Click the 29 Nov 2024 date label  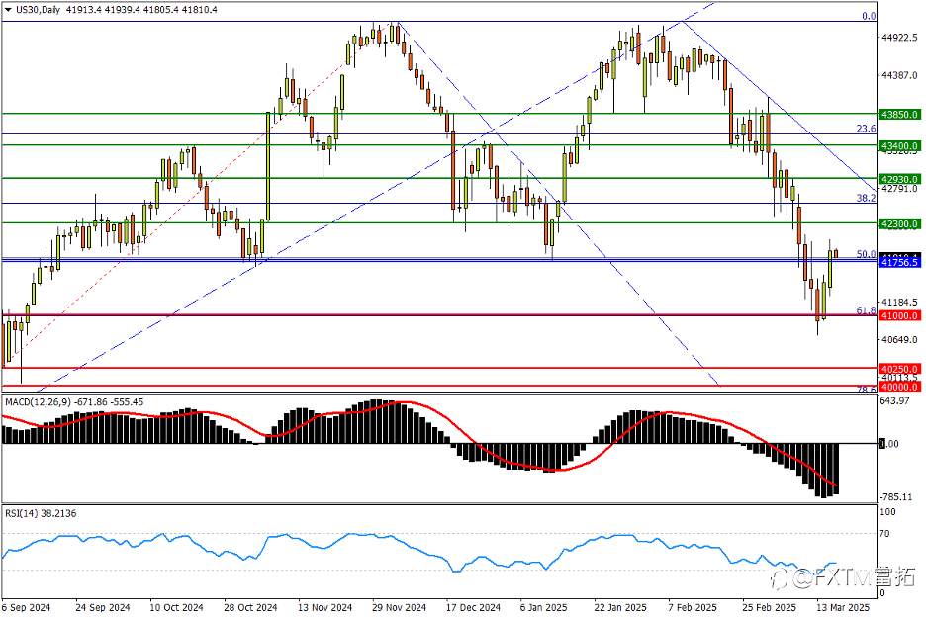pos(399,607)
